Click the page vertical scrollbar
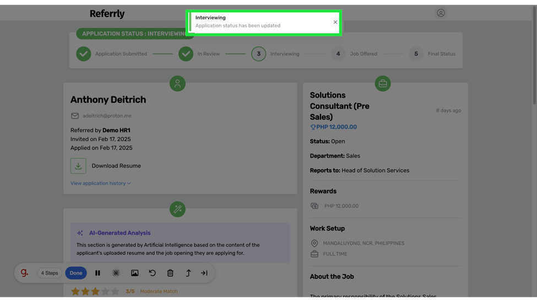This screenshot has width=537, height=302. coord(534,55)
